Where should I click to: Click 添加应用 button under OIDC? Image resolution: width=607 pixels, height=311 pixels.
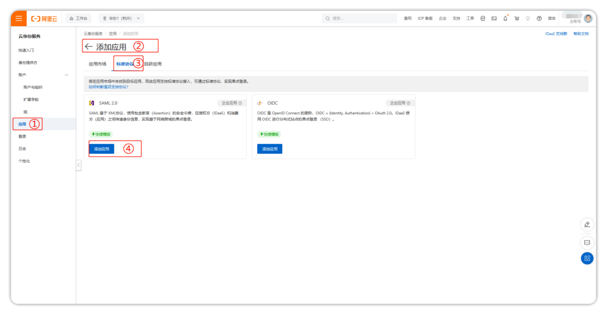click(x=270, y=149)
